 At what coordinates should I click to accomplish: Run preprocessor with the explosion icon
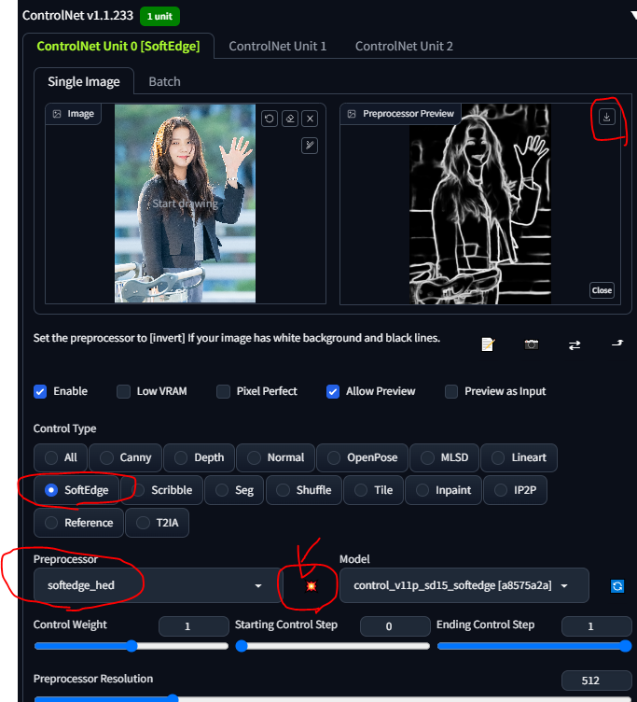coord(312,586)
